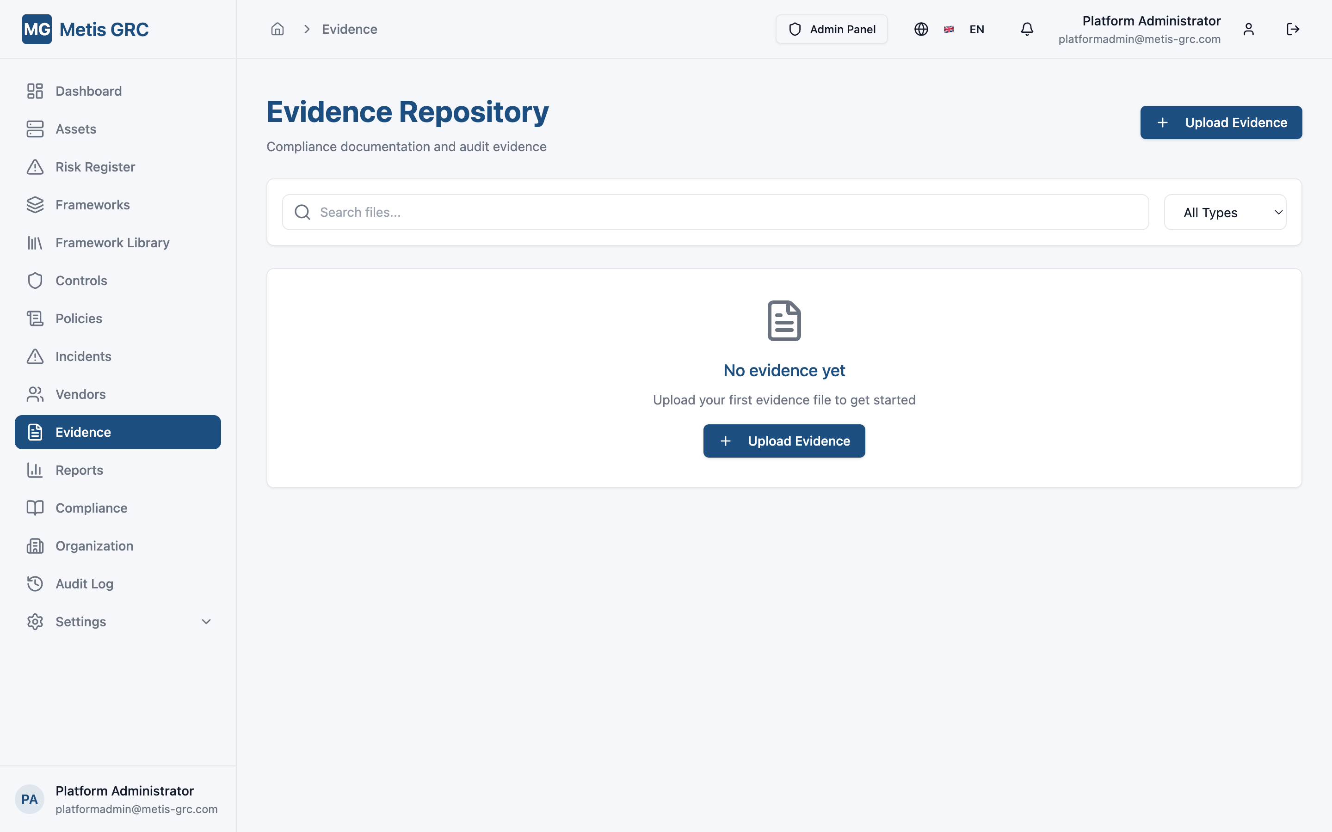Open the globe language icon
This screenshot has width=1332, height=832.
(x=921, y=29)
